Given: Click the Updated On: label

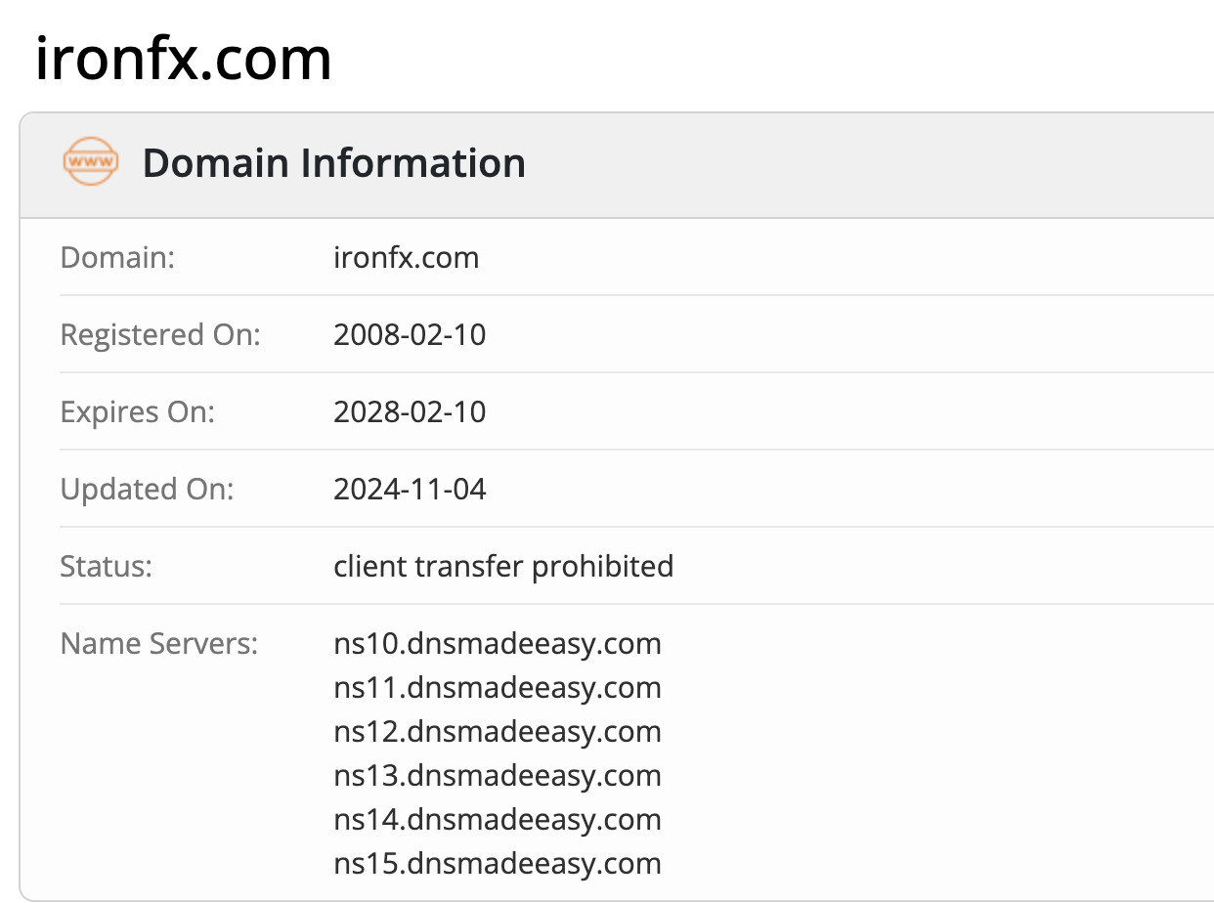Looking at the screenshot, I should click(148, 489).
